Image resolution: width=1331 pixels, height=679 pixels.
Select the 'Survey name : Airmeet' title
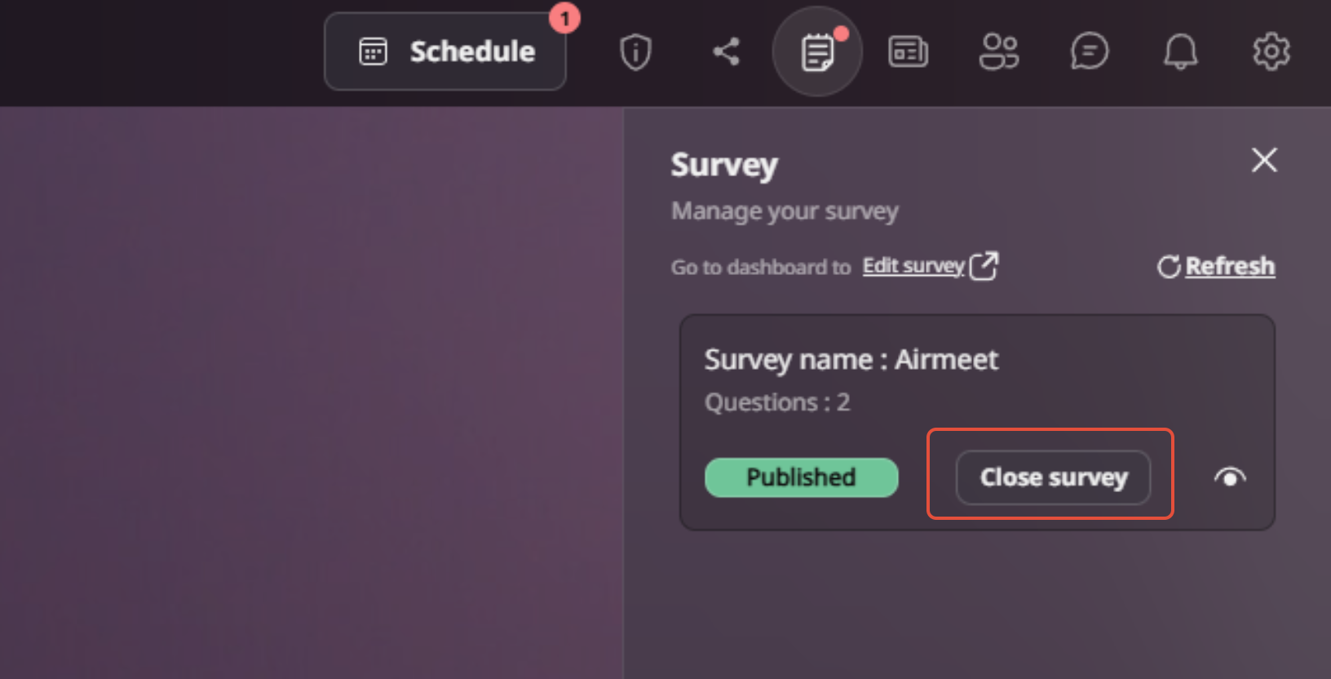(851, 360)
